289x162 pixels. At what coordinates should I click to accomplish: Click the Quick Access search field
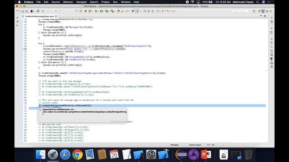(x=240, y=11)
